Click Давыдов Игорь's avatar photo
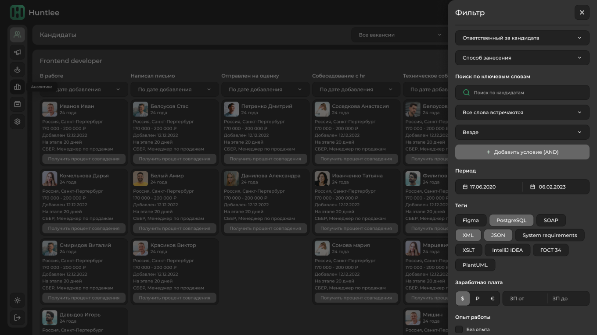Image resolution: width=597 pixels, height=335 pixels. coord(50,318)
